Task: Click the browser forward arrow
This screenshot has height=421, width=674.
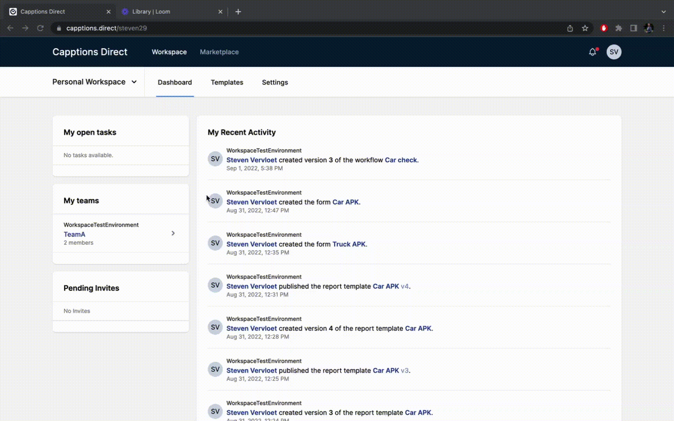Action: [x=25, y=28]
